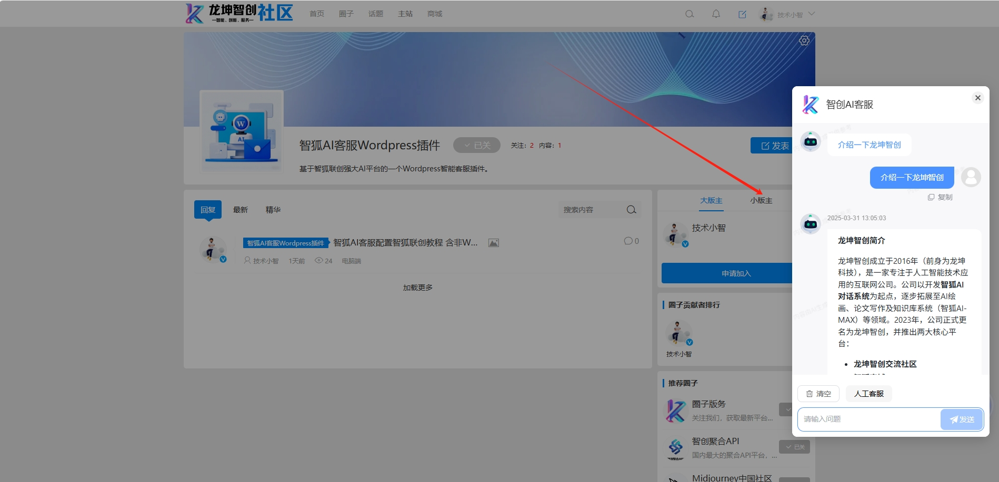Click suggested question 介绍一下龙坤智创

[x=870, y=145]
